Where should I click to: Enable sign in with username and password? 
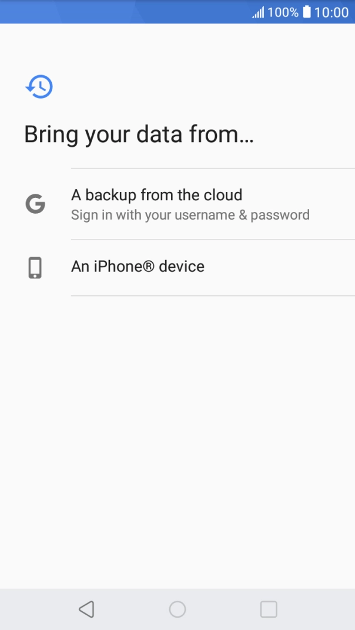(190, 214)
